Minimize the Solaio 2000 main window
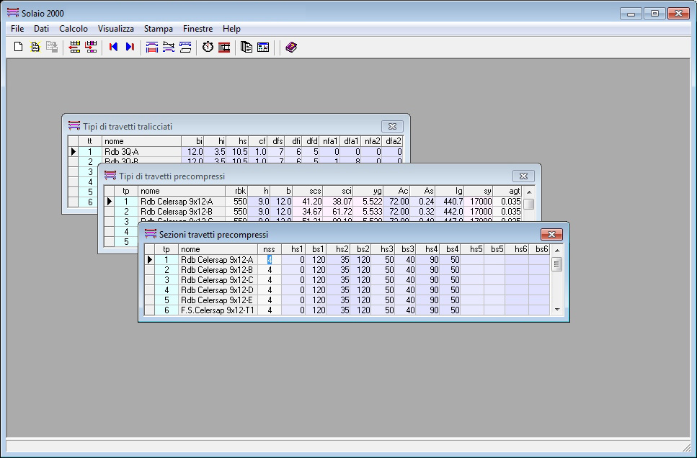This screenshot has width=697, height=458. [631, 14]
